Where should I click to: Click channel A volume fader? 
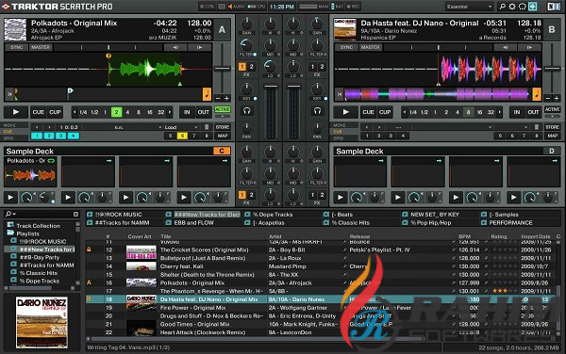(x=271, y=87)
